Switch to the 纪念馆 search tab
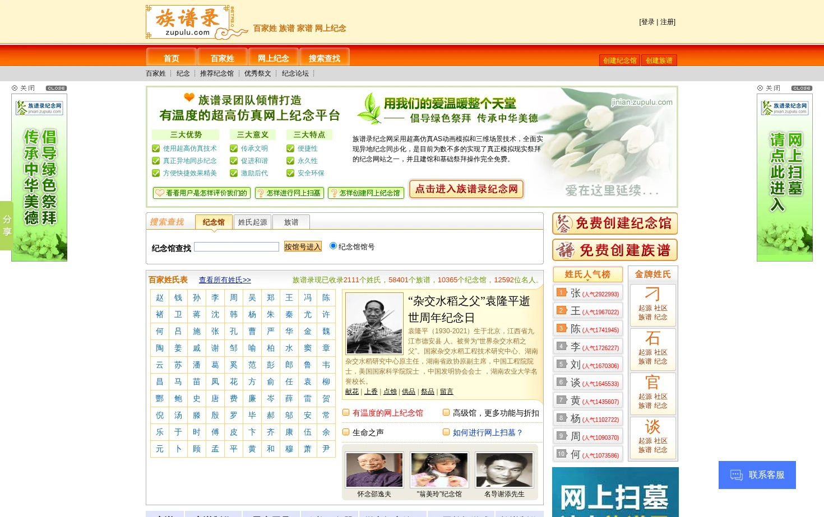Viewport: 824px width, 517px height. [214, 222]
